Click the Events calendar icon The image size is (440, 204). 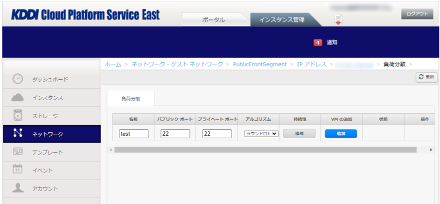pyautogui.click(x=18, y=170)
